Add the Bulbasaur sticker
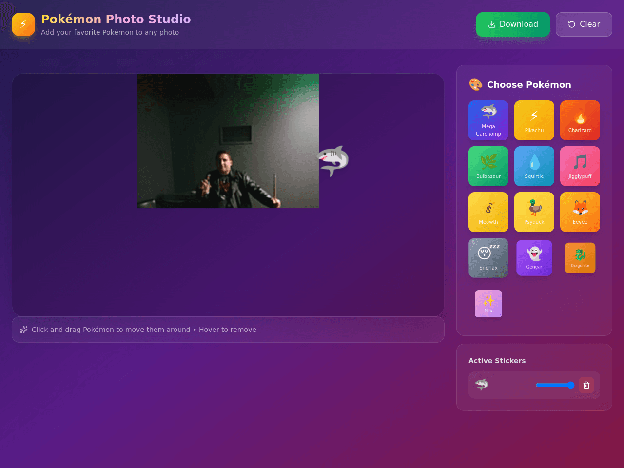This screenshot has height=468, width=624. [488, 166]
